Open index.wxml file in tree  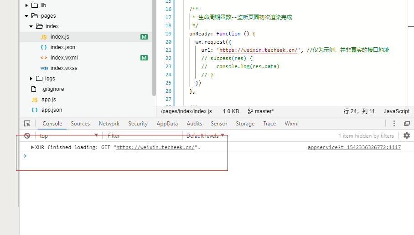coord(64,58)
